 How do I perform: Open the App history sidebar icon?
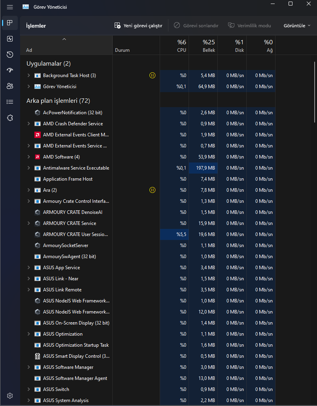[x=10, y=55]
